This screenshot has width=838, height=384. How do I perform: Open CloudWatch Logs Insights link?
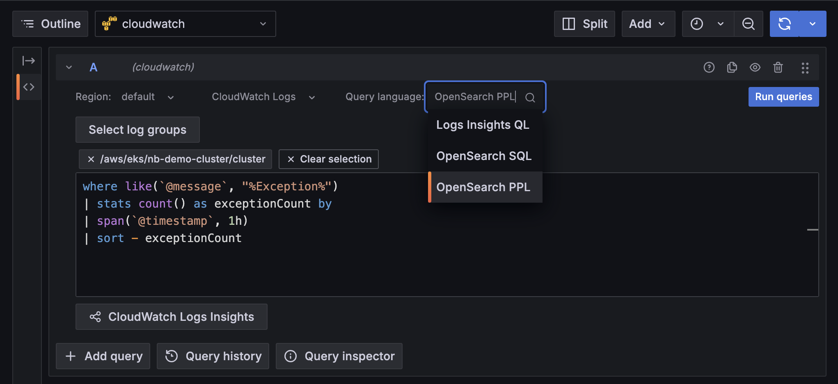coord(171,316)
